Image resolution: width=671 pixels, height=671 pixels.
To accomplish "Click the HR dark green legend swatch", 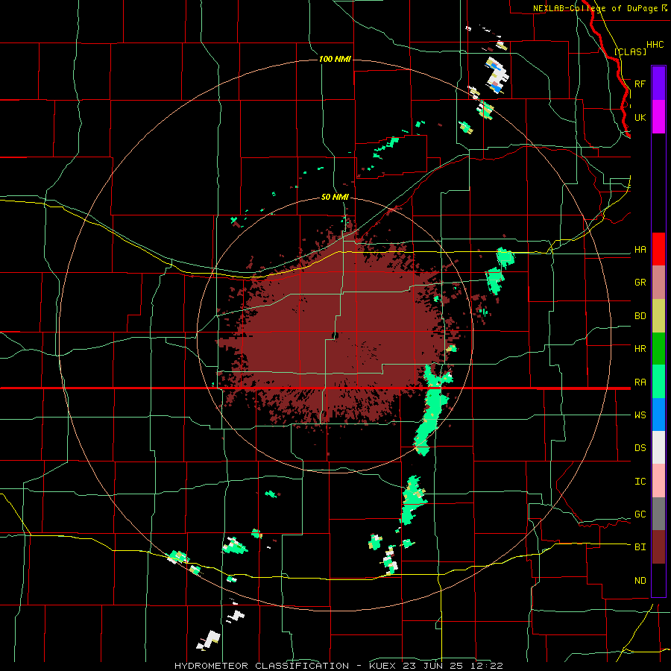I will pos(658,349).
